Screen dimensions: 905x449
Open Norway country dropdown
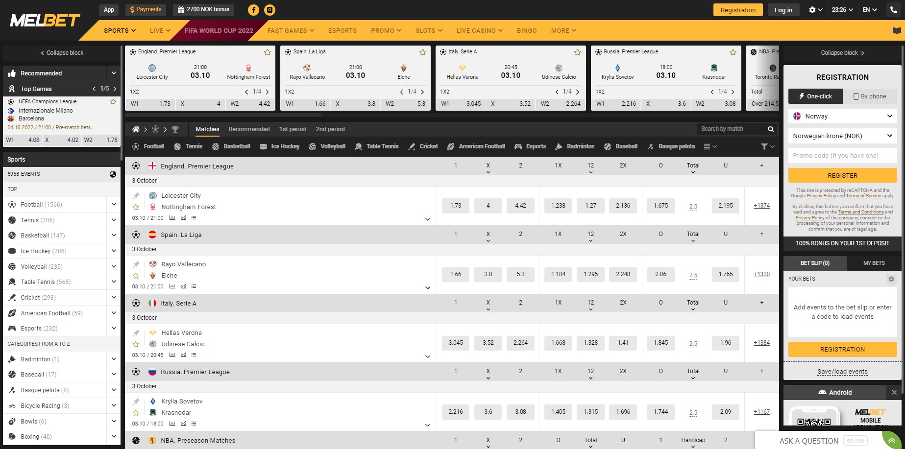[843, 116]
